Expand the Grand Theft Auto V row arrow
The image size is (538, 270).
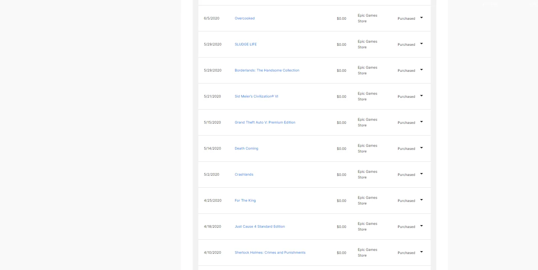tap(422, 122)
